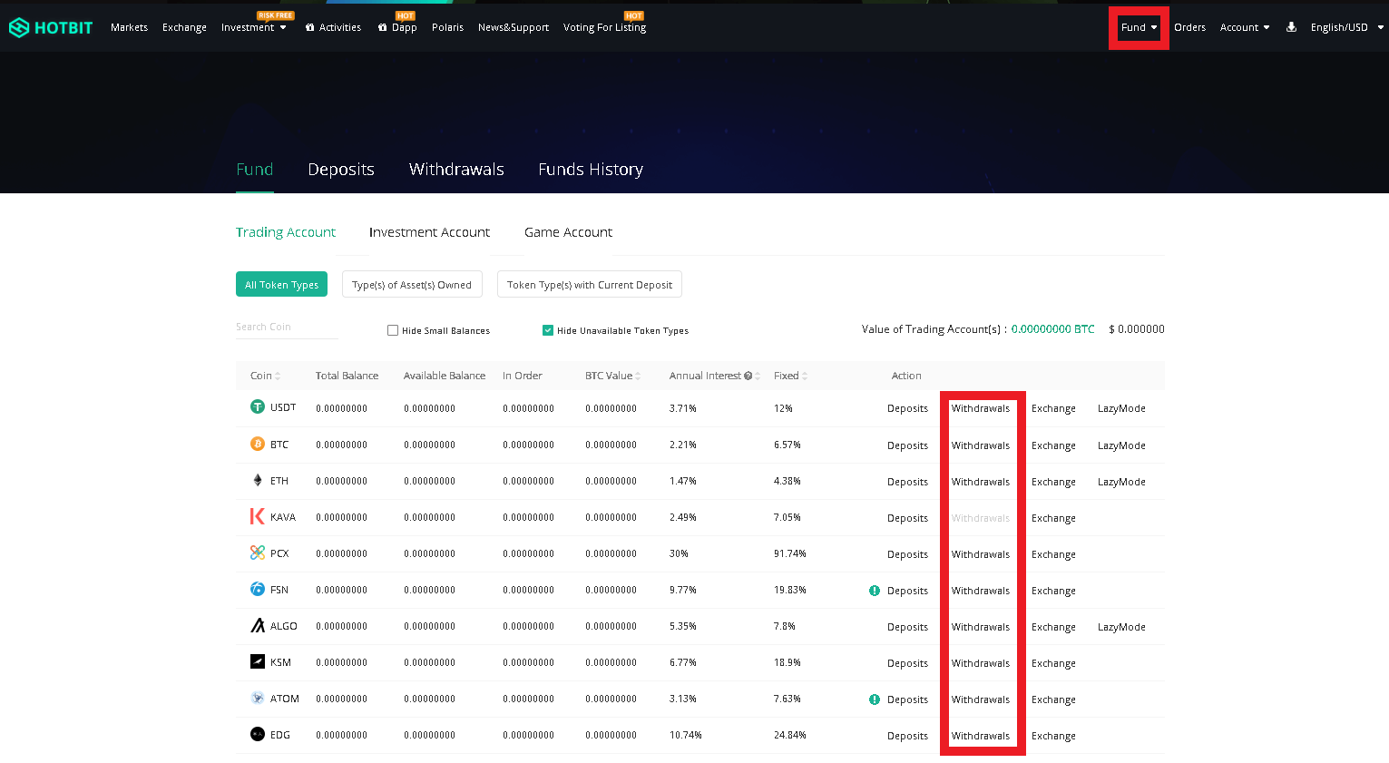Switch to the Withdrawals tab in banner

pos(456,170)
